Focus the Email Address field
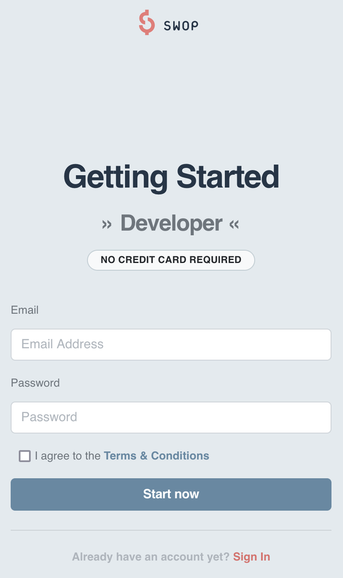This screenshot has width=343, height=578. pyautogui.click(x=171, y=344)
